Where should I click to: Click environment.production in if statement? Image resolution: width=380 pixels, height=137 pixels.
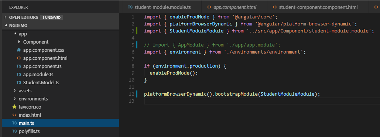point(186,66)
